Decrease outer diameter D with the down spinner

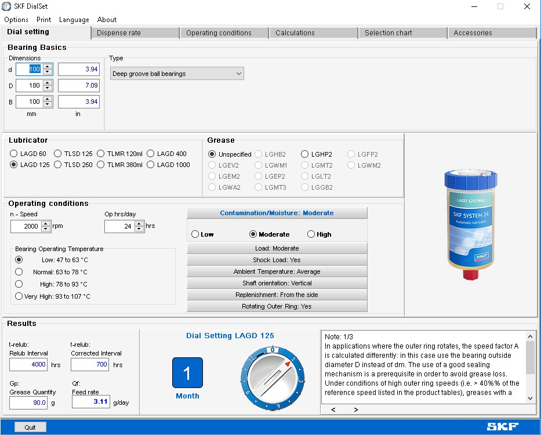(48, 88)
